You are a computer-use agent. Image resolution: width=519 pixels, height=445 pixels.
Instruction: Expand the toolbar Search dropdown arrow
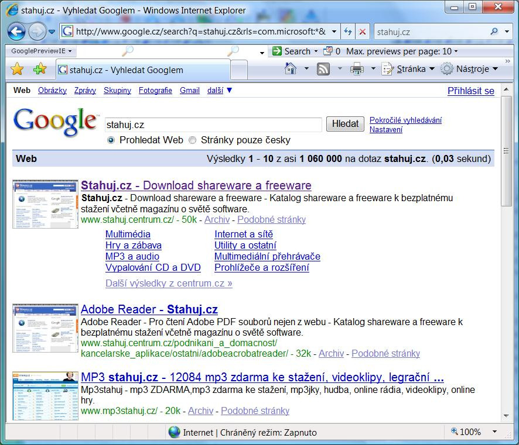[316, 51]
